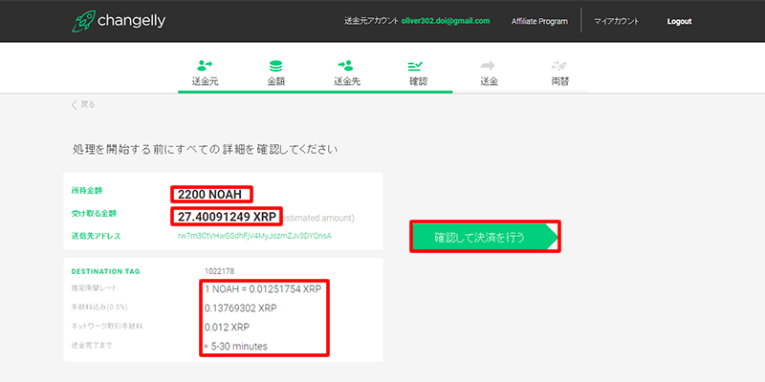The image size is (765, 382).
Task: Open the Affiliate Program link
Action: pyautogui.click(x=539, y=21)
